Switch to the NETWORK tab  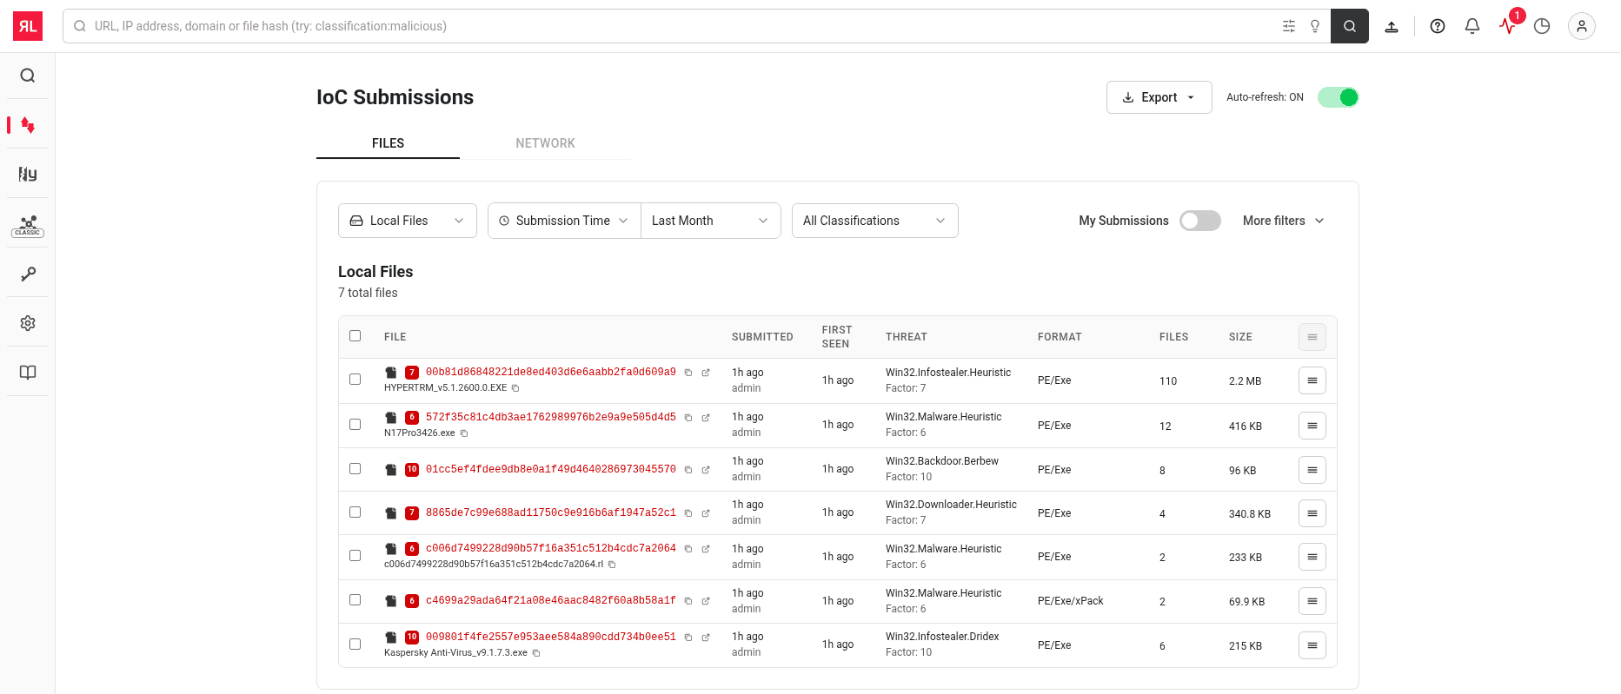(545, 143)
